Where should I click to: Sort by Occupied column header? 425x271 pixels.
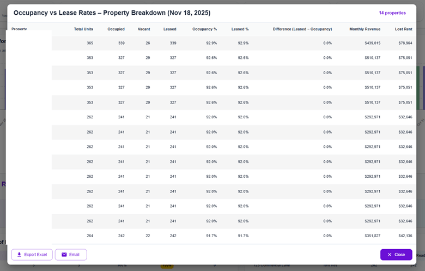[116, 29]
